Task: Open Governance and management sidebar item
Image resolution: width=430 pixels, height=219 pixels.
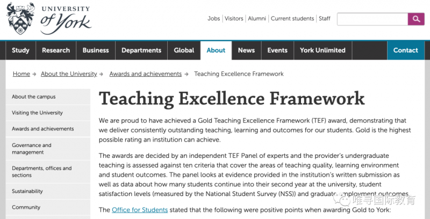Action: click(x=48, y=149)
